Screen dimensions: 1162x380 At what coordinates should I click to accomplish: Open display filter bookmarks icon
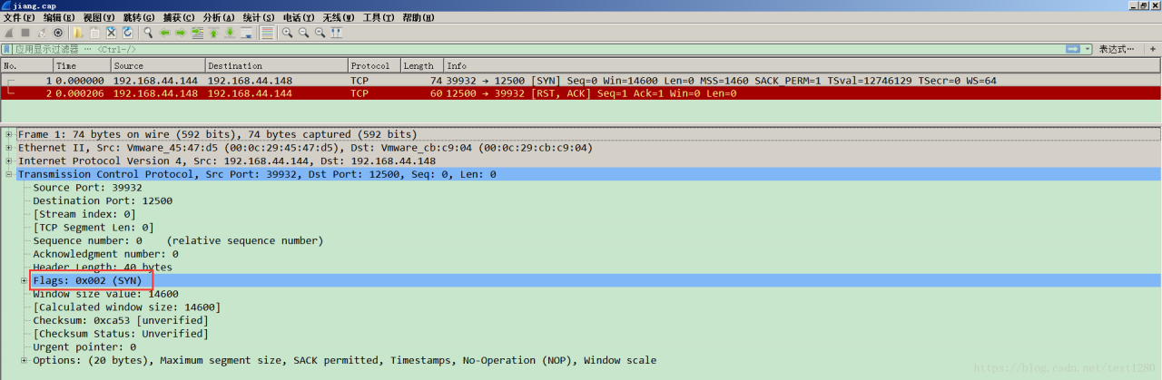(x=8, y=49)
